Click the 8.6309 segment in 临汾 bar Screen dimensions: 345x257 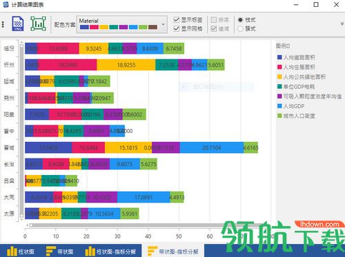pos(150,48)
